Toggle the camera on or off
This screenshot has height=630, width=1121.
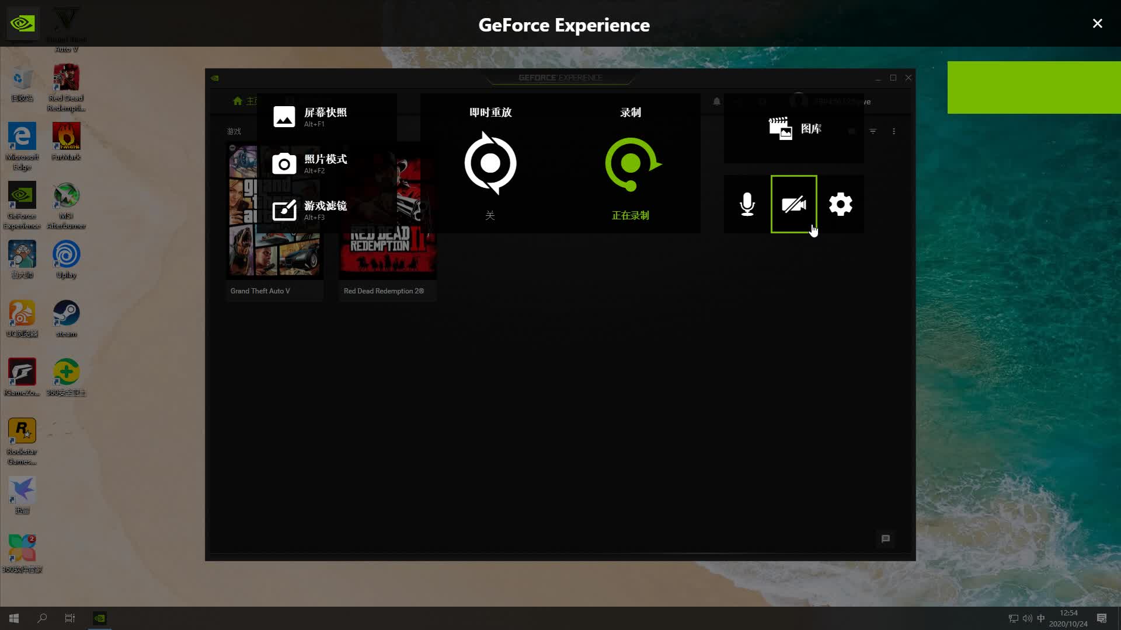click(794, 204)
